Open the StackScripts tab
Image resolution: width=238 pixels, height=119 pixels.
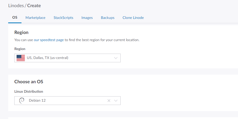coord(63,18)
